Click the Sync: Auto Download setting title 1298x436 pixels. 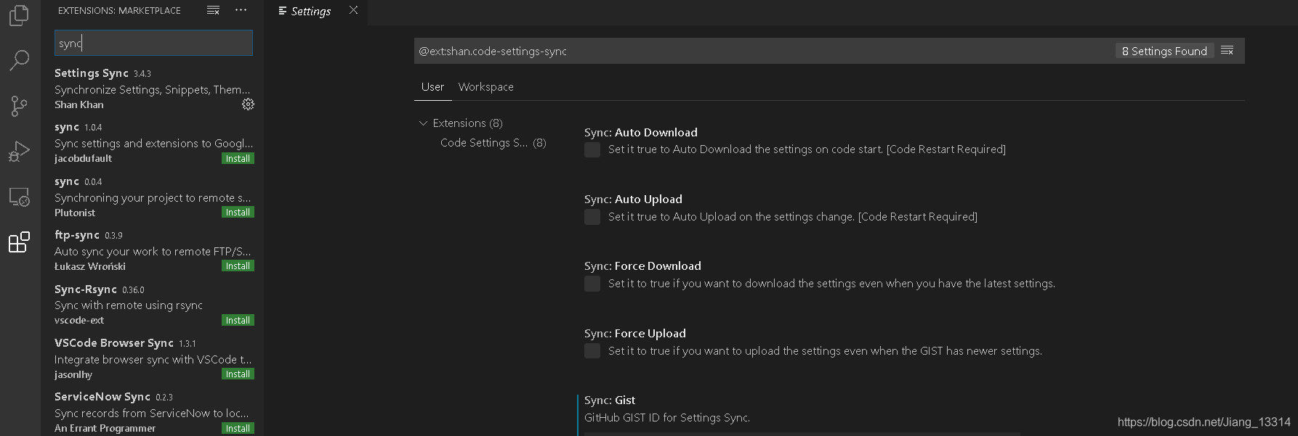641,133
